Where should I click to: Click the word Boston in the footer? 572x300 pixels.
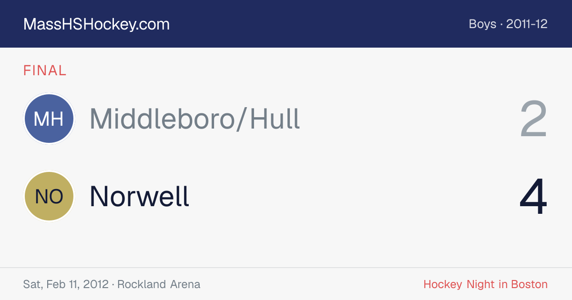[529, 284]
